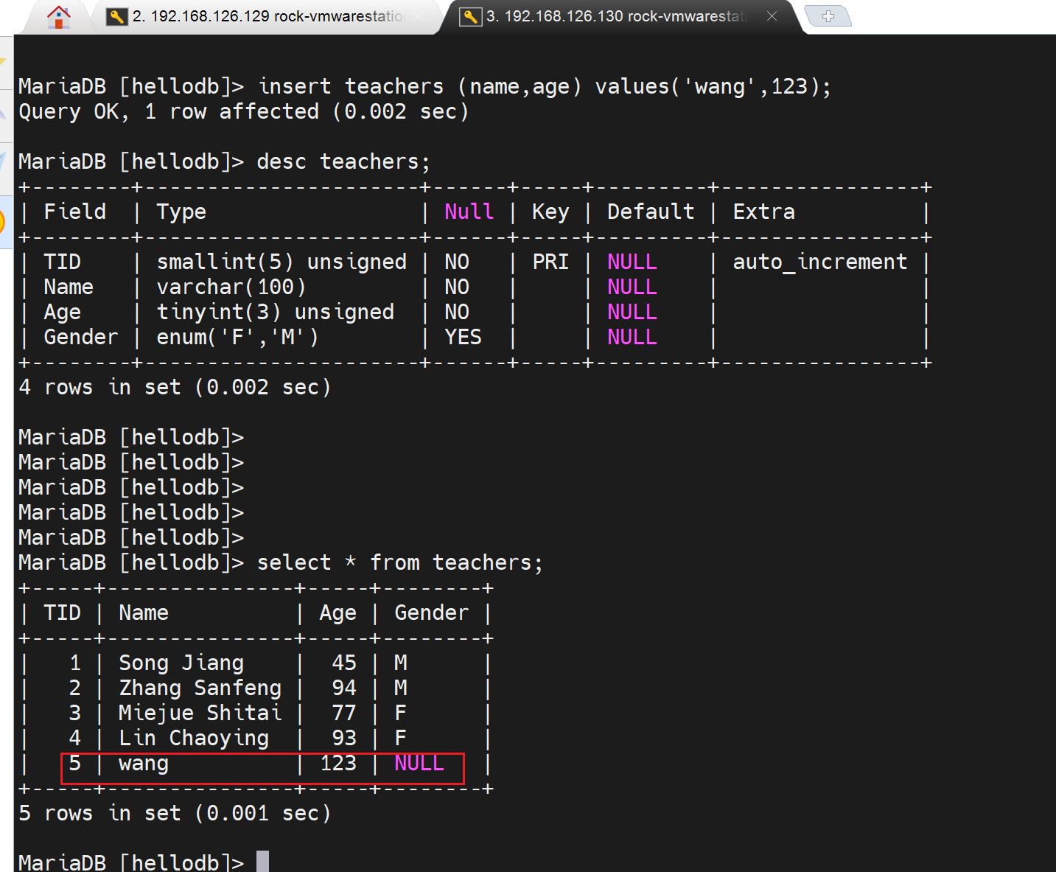Click 'PRI' in the Key column
Image resolution: width=1056 pixels, height=872 pixels.
coord(550,262)
